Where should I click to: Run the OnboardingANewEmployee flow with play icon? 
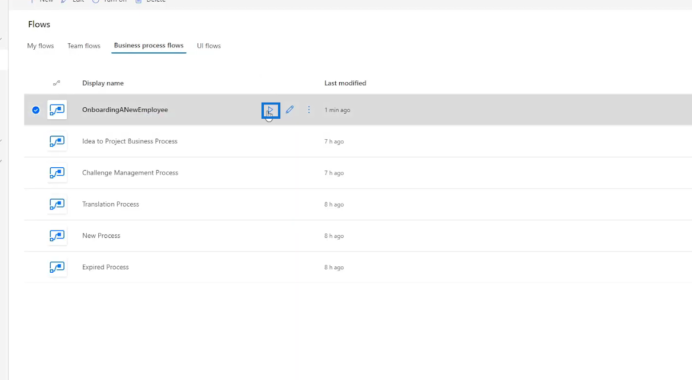click(271, 110)
